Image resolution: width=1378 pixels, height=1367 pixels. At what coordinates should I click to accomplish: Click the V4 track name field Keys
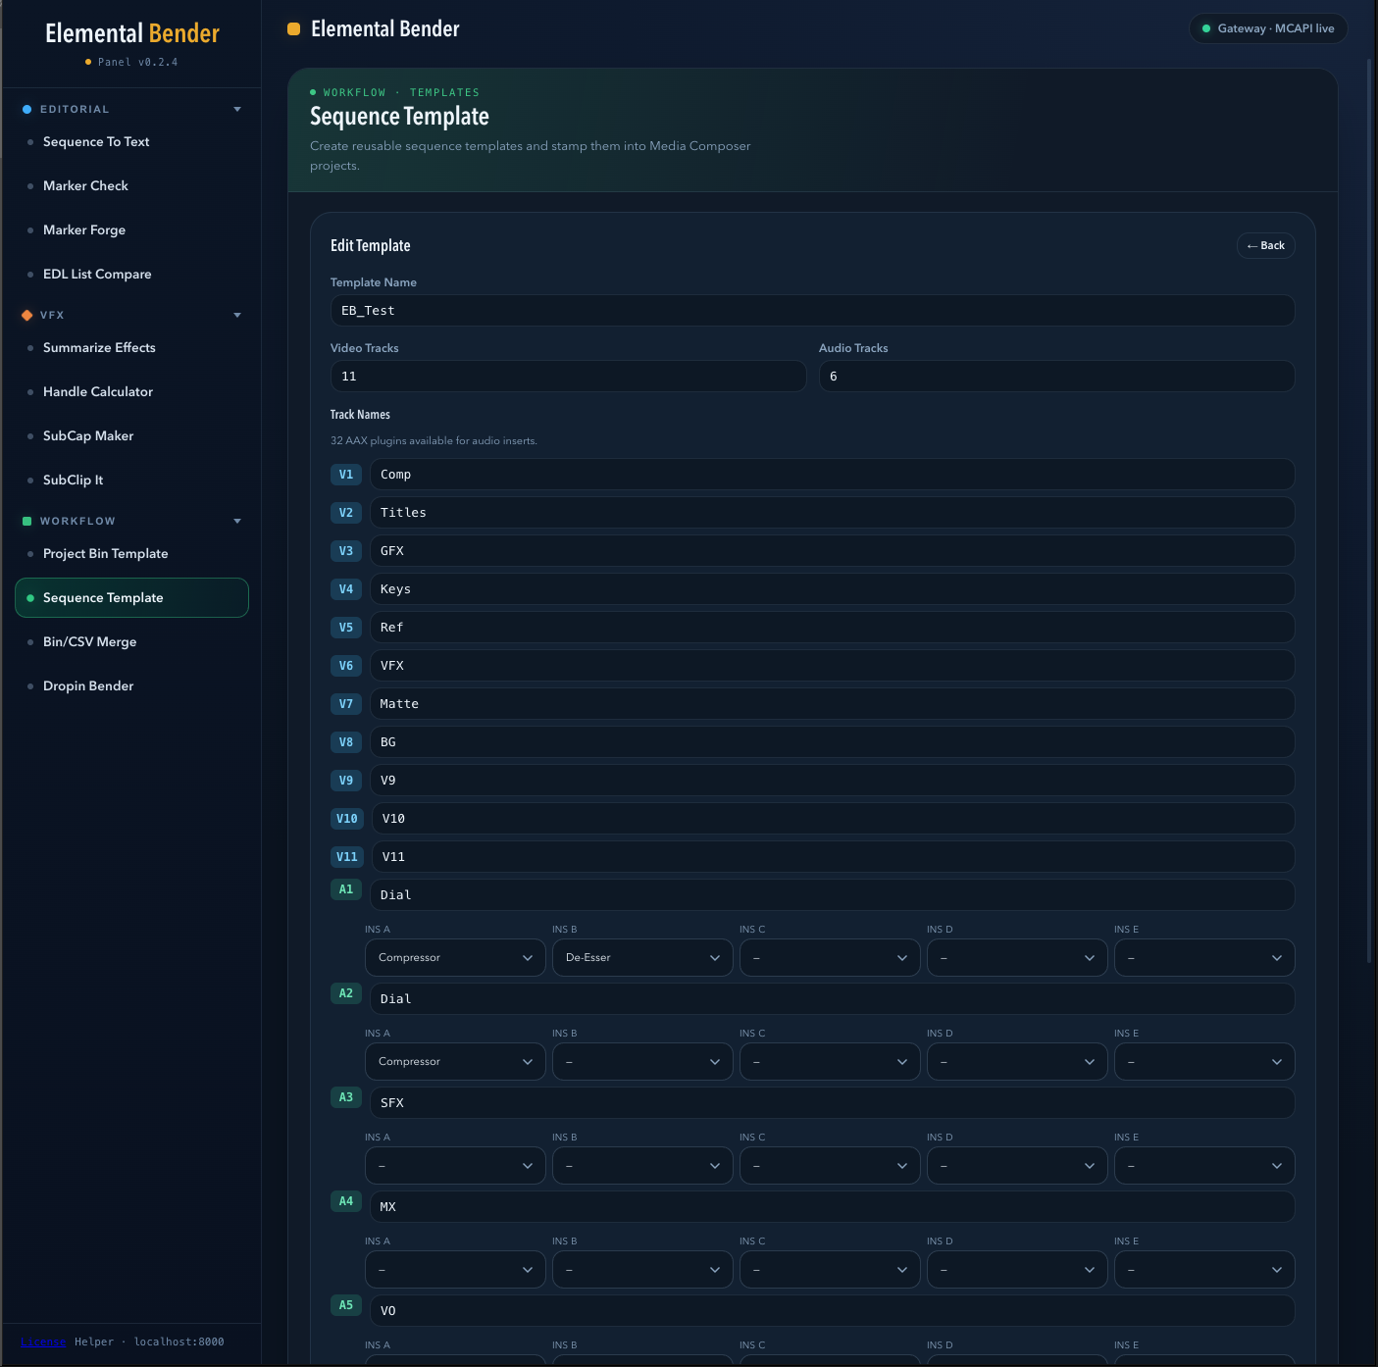tap(832, 589)
